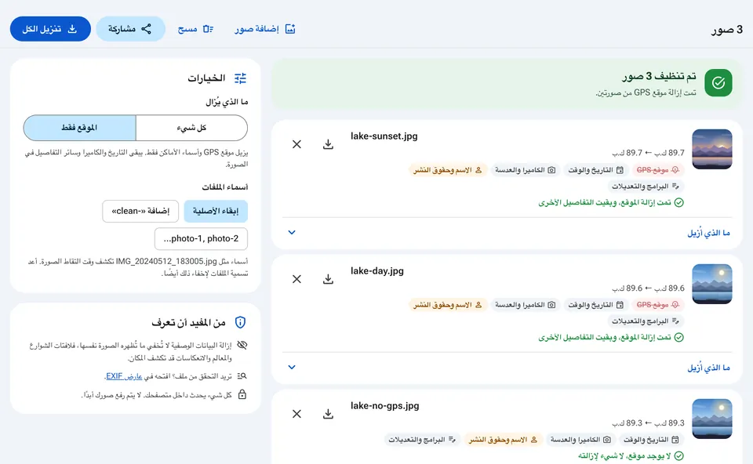
Task: Click الكاميرا والعدسة tag on lake-day.jpg
Action: pos(526,305)
